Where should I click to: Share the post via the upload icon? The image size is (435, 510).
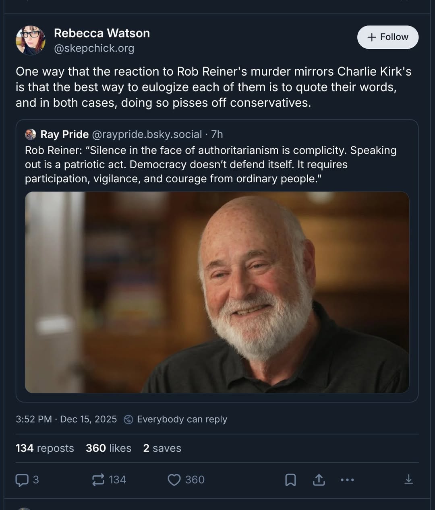point(319,480)
